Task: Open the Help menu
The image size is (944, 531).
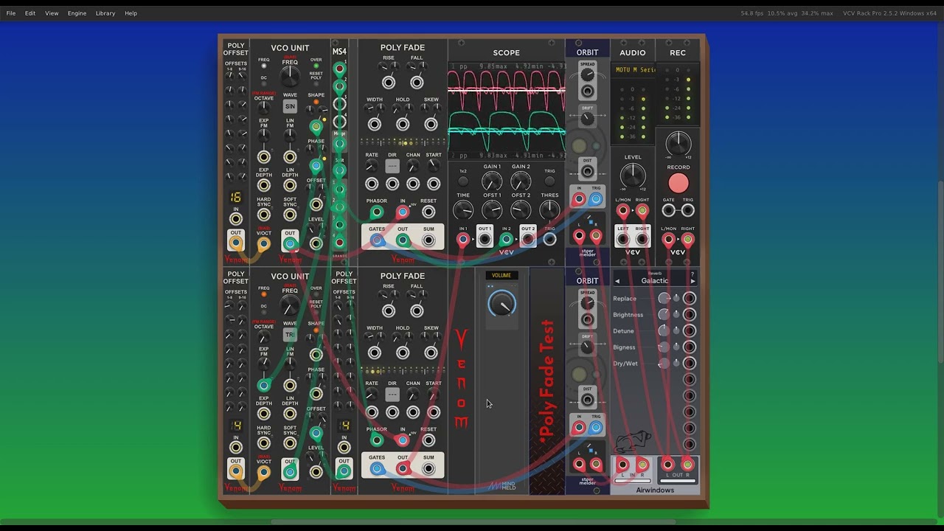Action: 131,13
